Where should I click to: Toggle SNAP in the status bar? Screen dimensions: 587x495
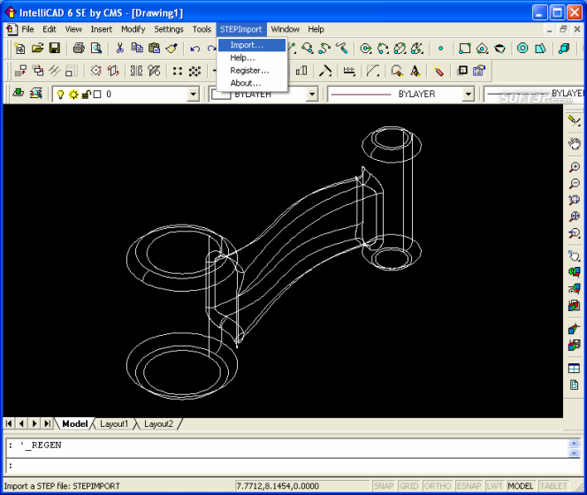(384, 485)
